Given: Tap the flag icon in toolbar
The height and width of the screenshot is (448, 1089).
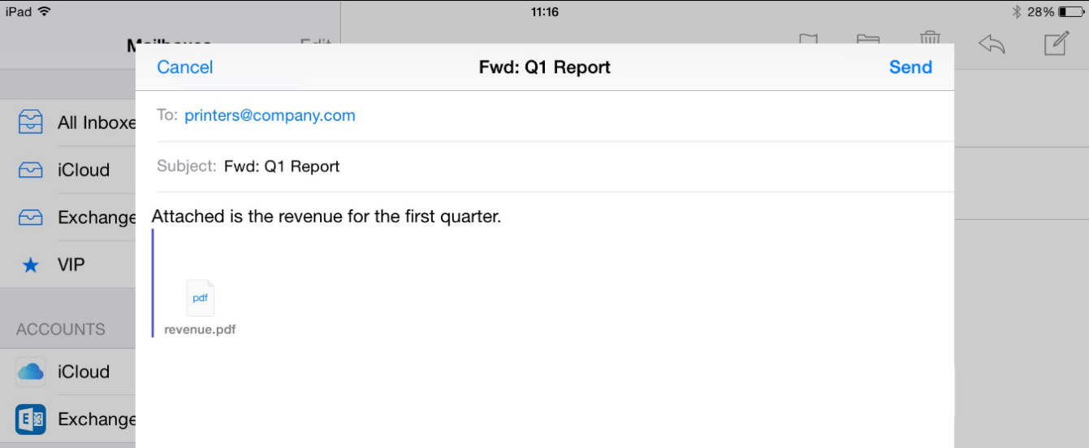Looking at the screenshot, I should (806, 39).
